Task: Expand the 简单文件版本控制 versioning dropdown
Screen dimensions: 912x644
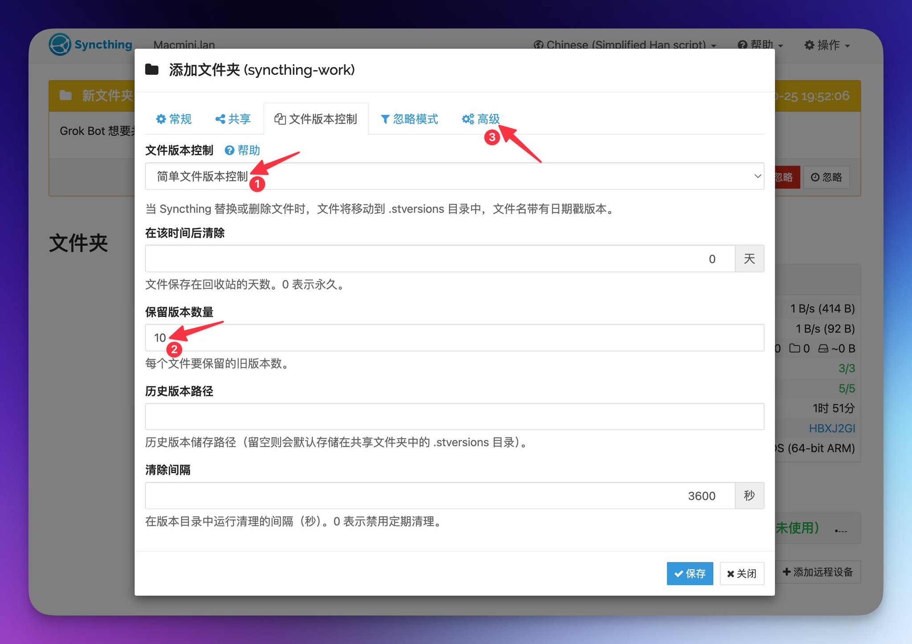Action: tap(454, 176)
